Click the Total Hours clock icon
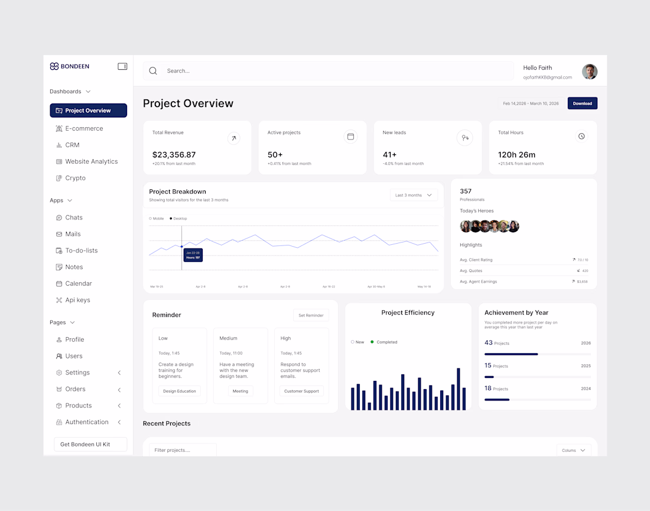This screenshot has width=650, height=511. pos(581,136)
